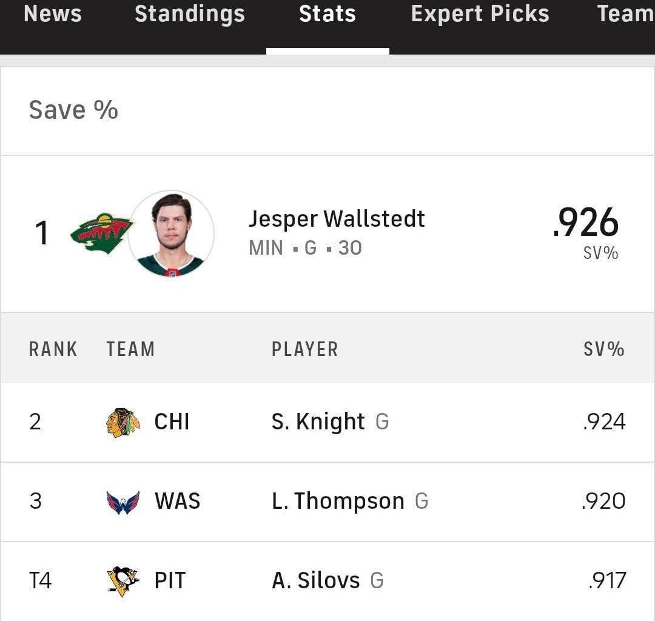Open the Standings tab
Screen dimensions: 655x621
click(190, 15)
